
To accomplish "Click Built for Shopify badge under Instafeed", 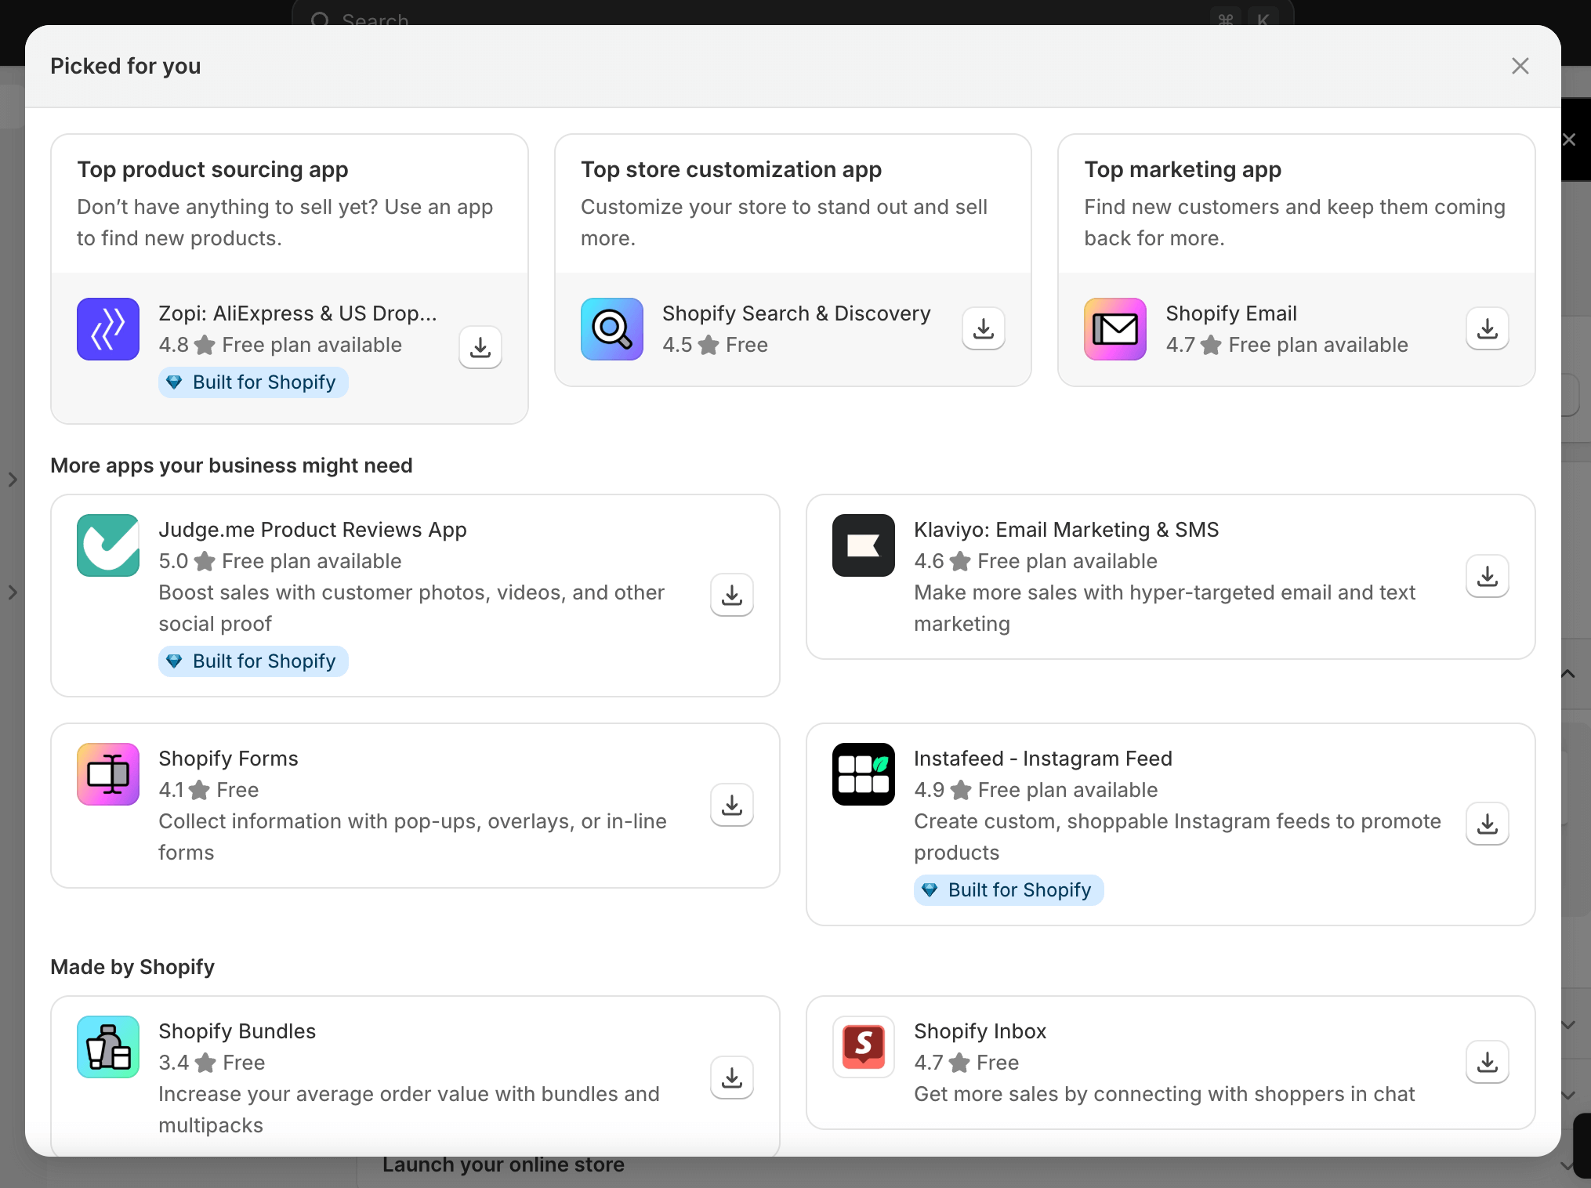I will click(1009, 890).
